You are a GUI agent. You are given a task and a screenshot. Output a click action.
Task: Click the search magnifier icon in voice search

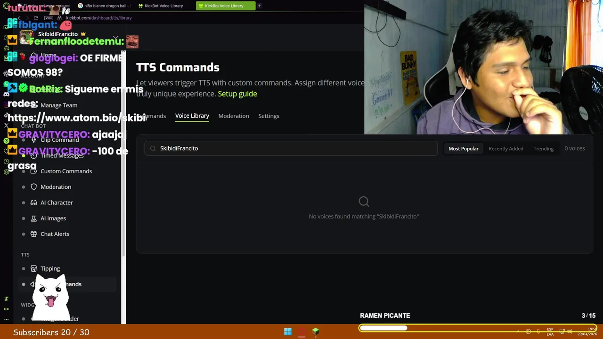tap(153, 148)
